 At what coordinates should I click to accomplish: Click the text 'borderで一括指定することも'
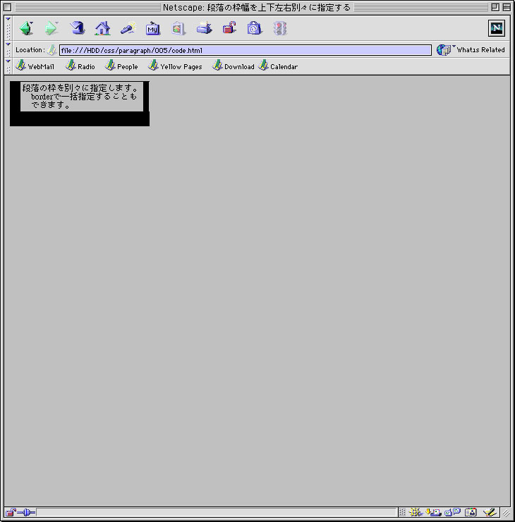(83, 97)
